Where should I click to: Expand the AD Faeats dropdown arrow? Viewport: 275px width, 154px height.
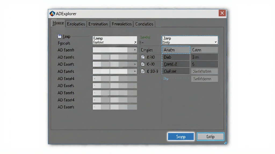[x=135, y=71]
